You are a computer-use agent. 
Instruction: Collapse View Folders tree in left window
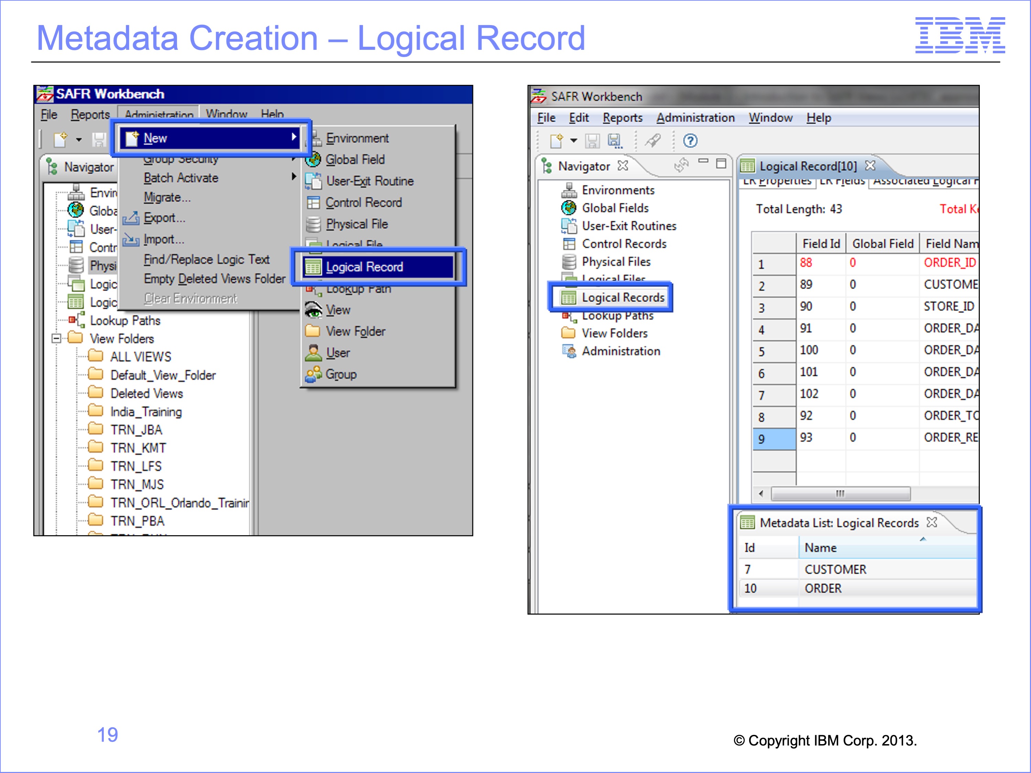[56, 338]
